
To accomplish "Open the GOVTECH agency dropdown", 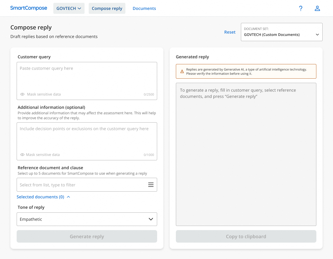I will coord(69,8).
